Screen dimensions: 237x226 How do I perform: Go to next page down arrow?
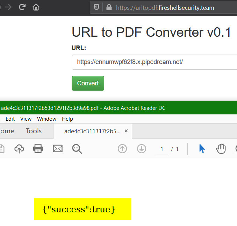[142, 149]
